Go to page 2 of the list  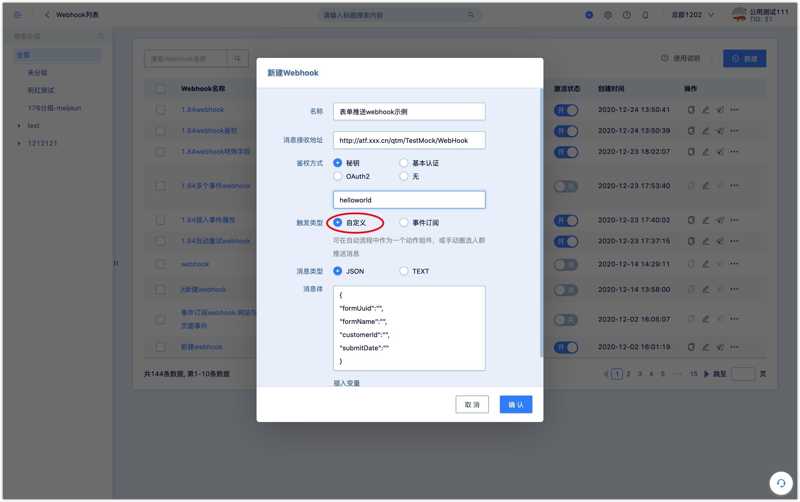point(628,374)
